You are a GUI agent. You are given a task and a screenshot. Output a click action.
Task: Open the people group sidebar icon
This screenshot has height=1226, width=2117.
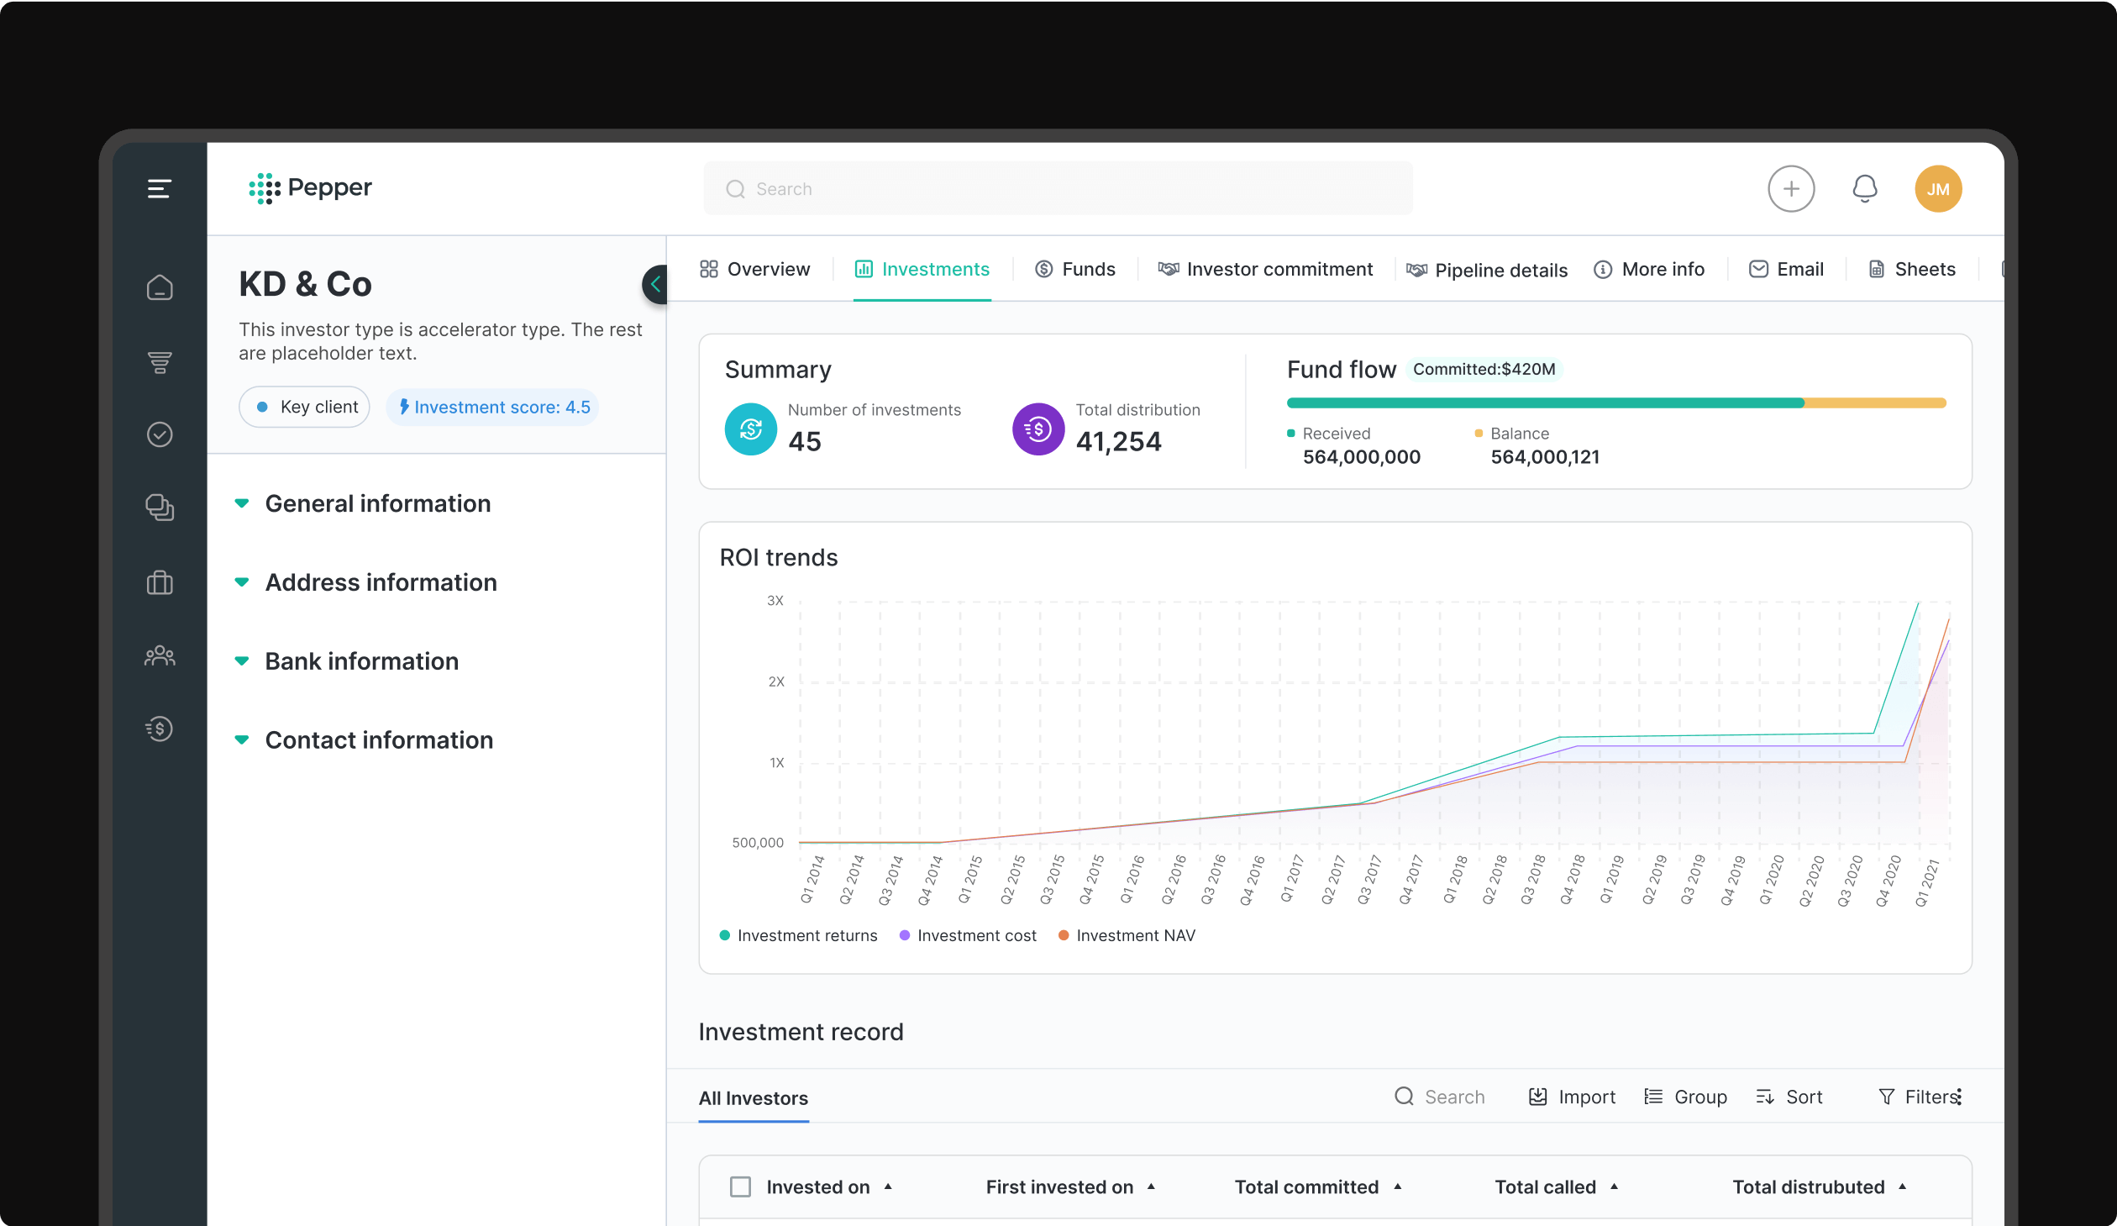(159, 655)
